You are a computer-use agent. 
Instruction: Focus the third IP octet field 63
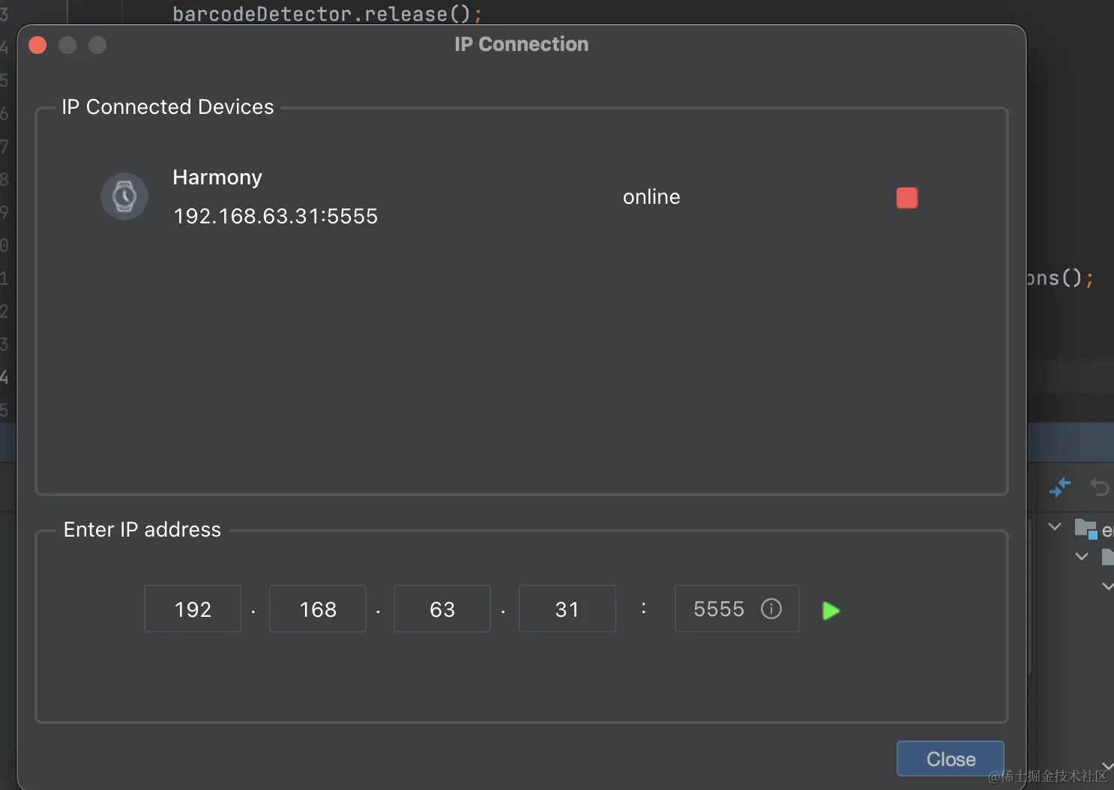point(442,609)
